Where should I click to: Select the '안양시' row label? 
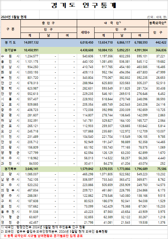tap(10, 94)
